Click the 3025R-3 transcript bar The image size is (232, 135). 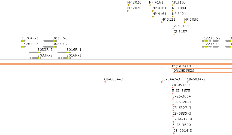50,41
